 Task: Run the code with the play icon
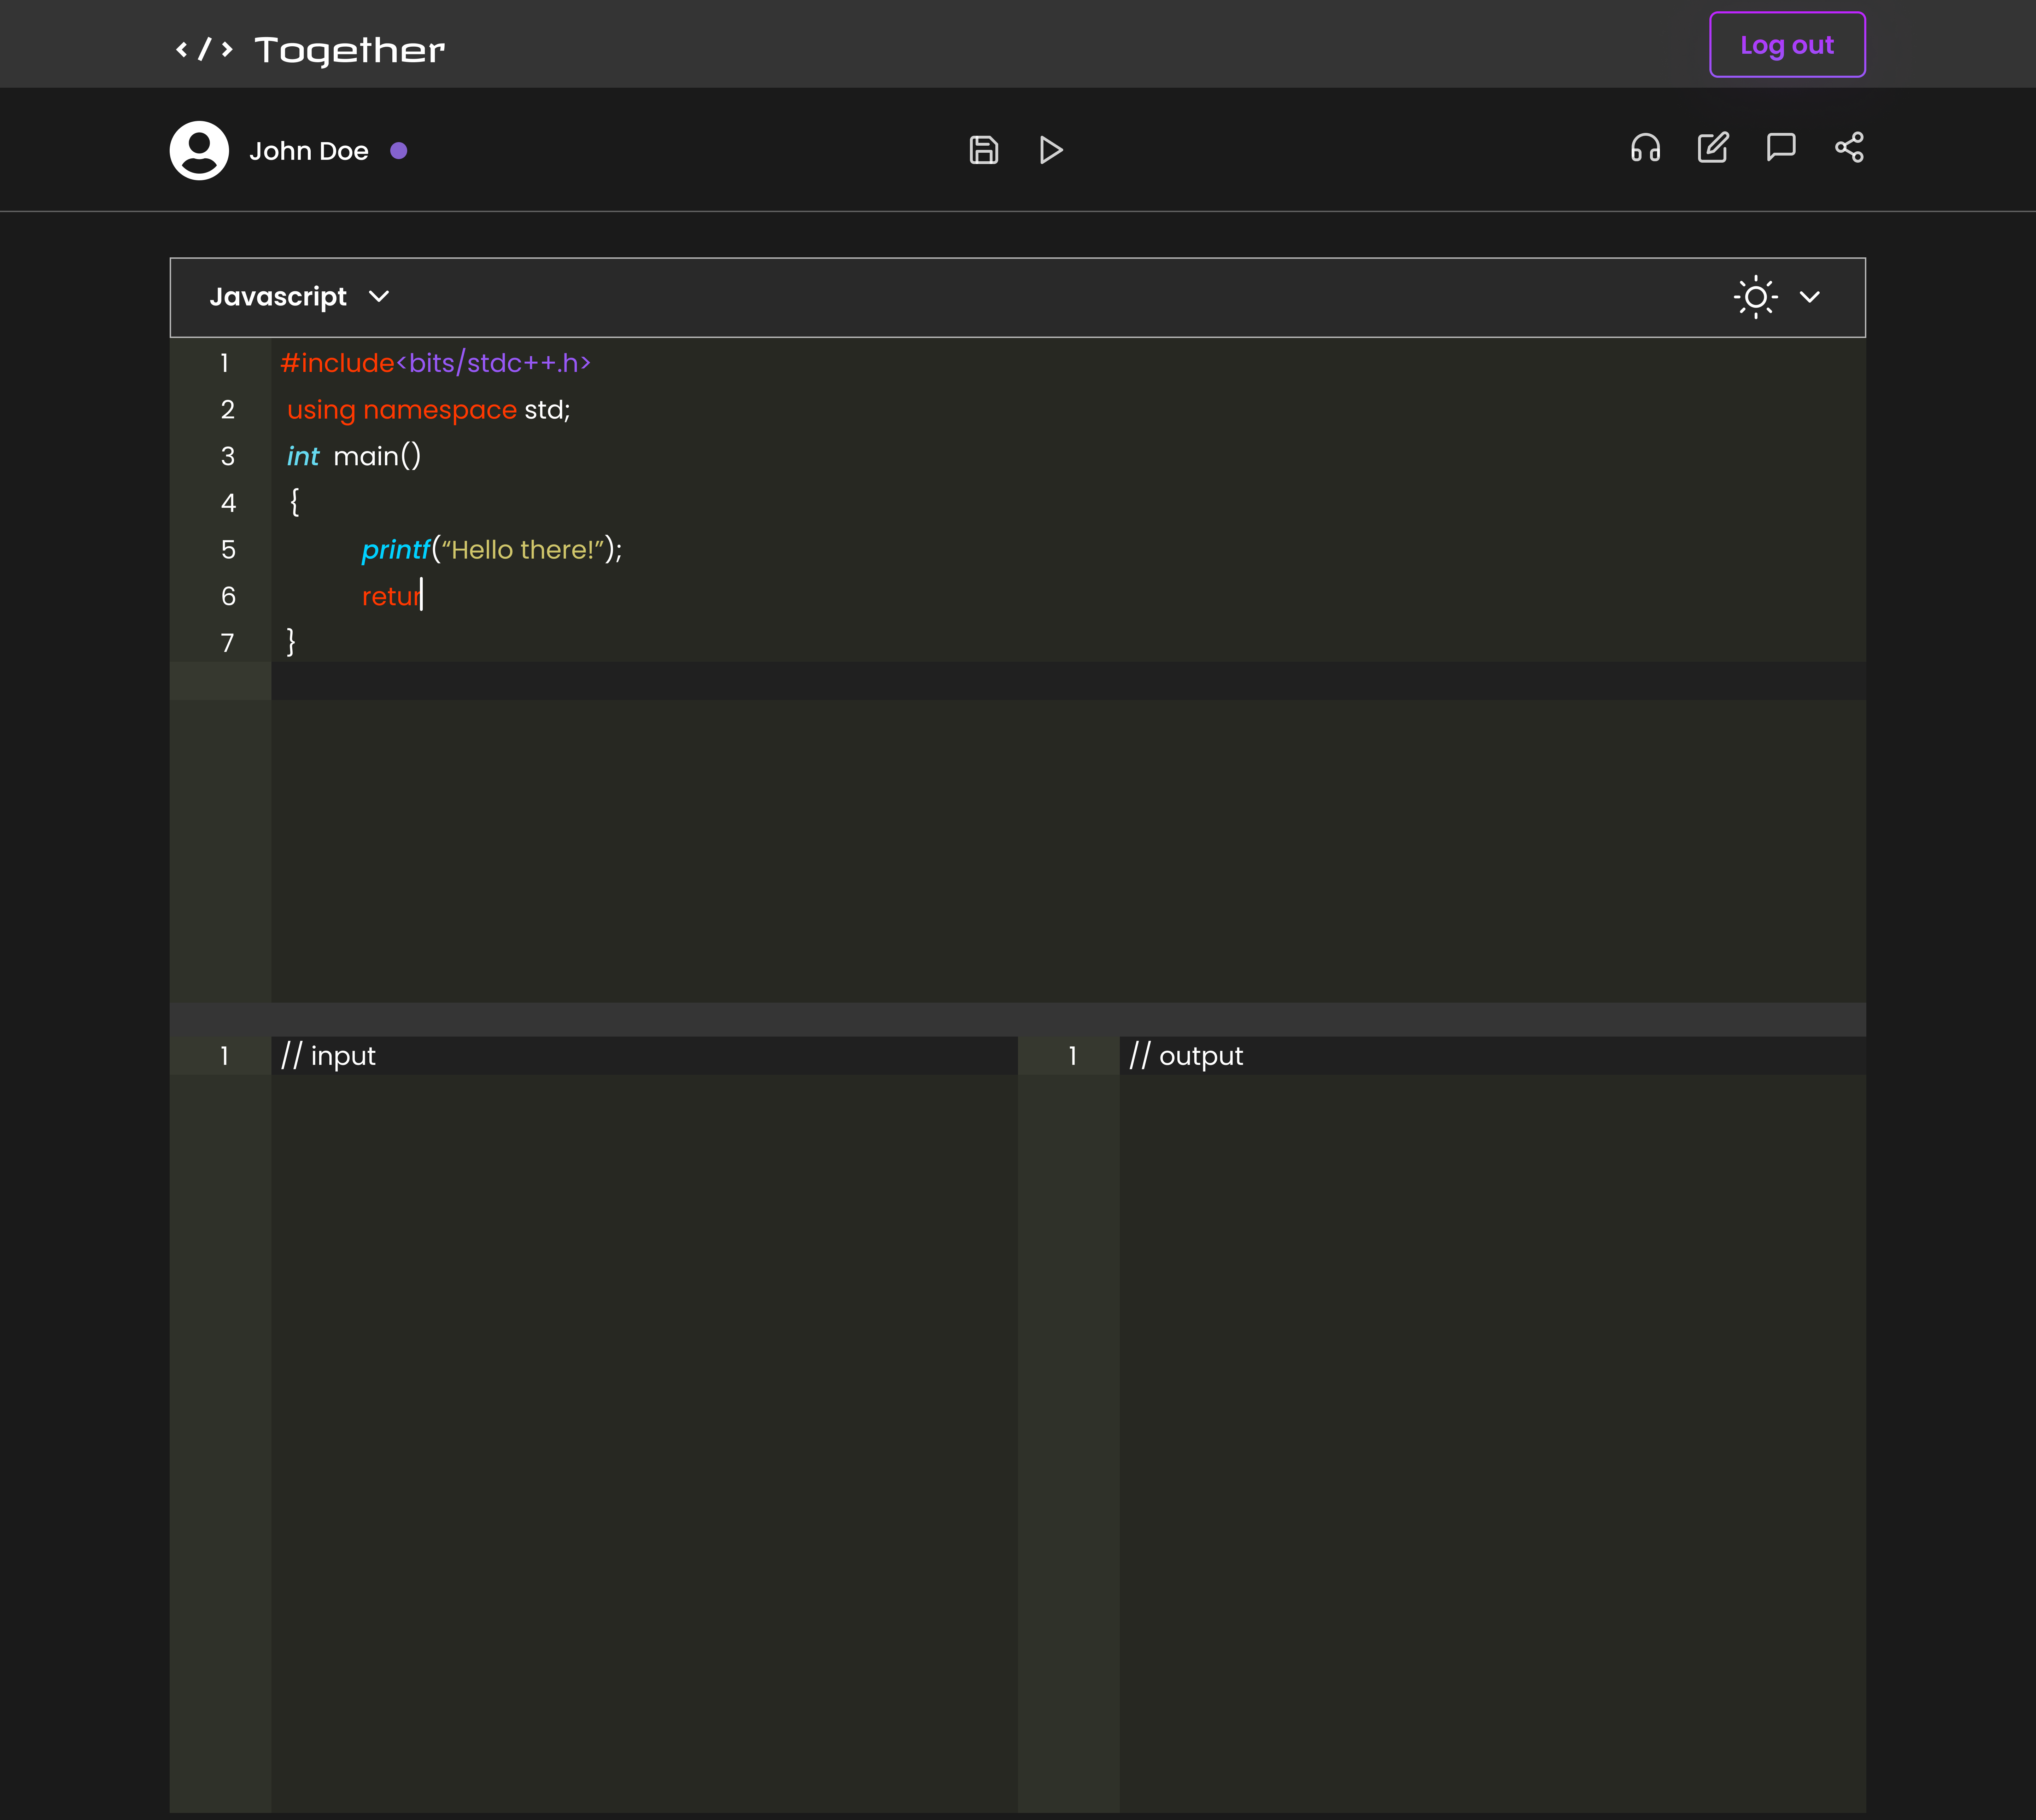click(1051, 150)
